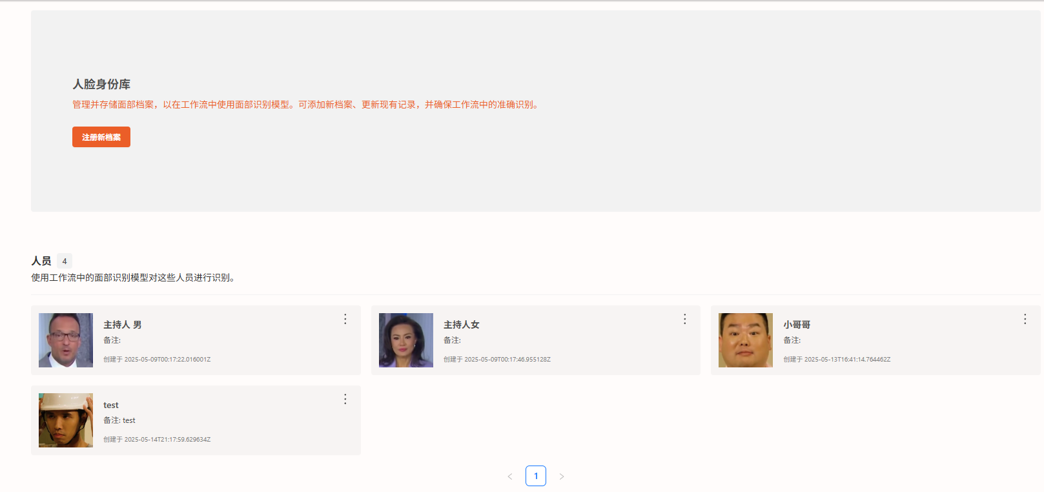Image resolution: width=1044 pixels, height=492 pixels.
Task: Click the 小哥哥 profile name
Action: (x=797, y=325)
